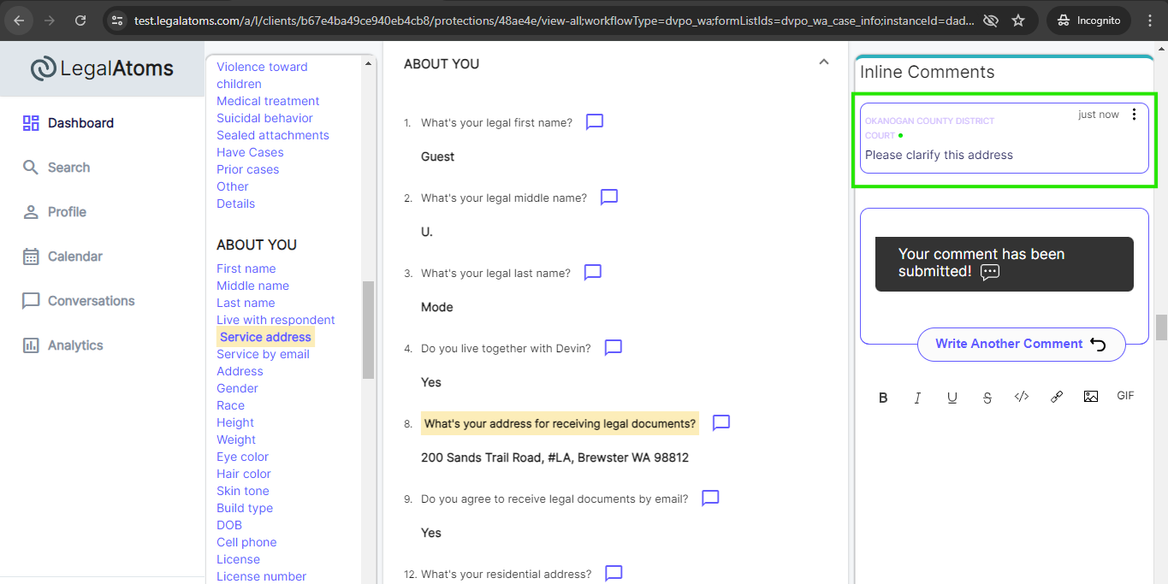
Task: Open Calendar in the sidebar
Action: click(x=62, y=257)
